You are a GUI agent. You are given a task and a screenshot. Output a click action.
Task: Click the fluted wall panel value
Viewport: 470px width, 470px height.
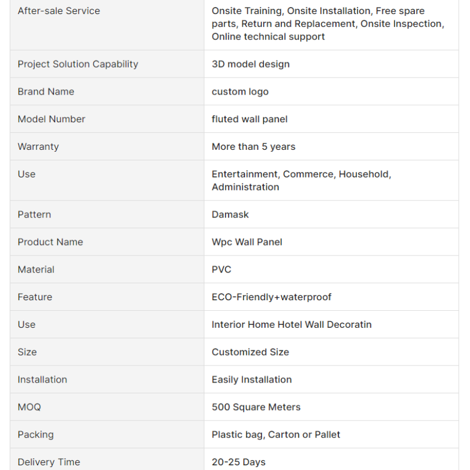(x=250, y=119)
